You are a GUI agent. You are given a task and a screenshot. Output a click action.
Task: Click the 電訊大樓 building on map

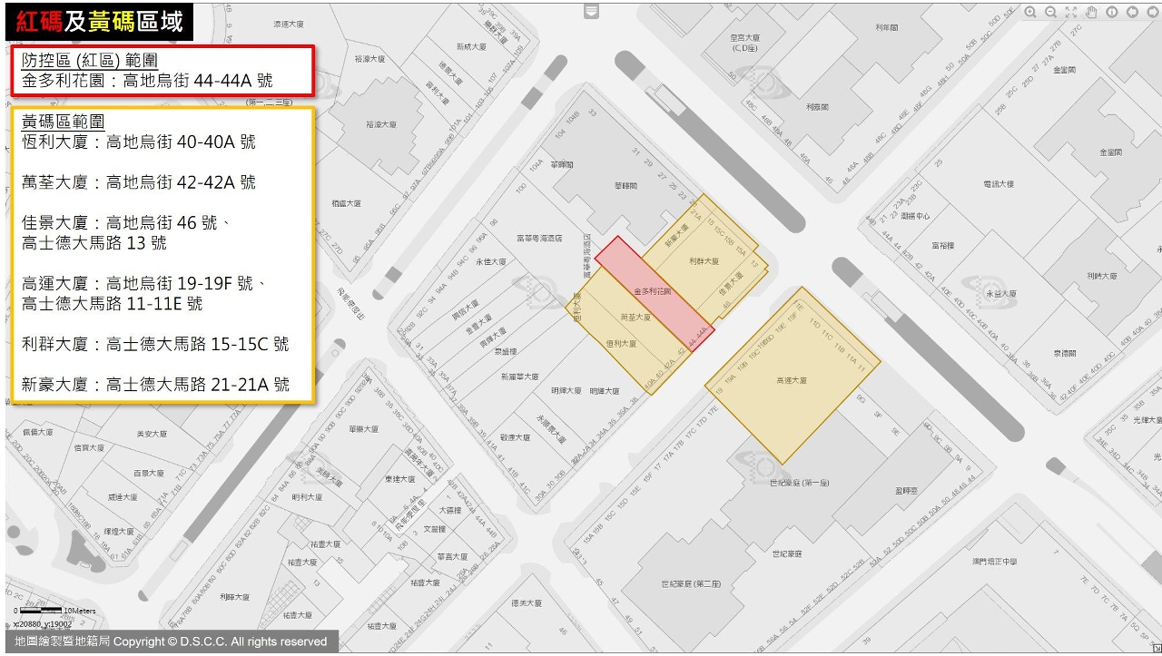coord(998,184)
